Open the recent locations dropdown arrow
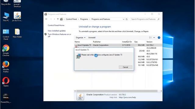 (x=54, y=19)
